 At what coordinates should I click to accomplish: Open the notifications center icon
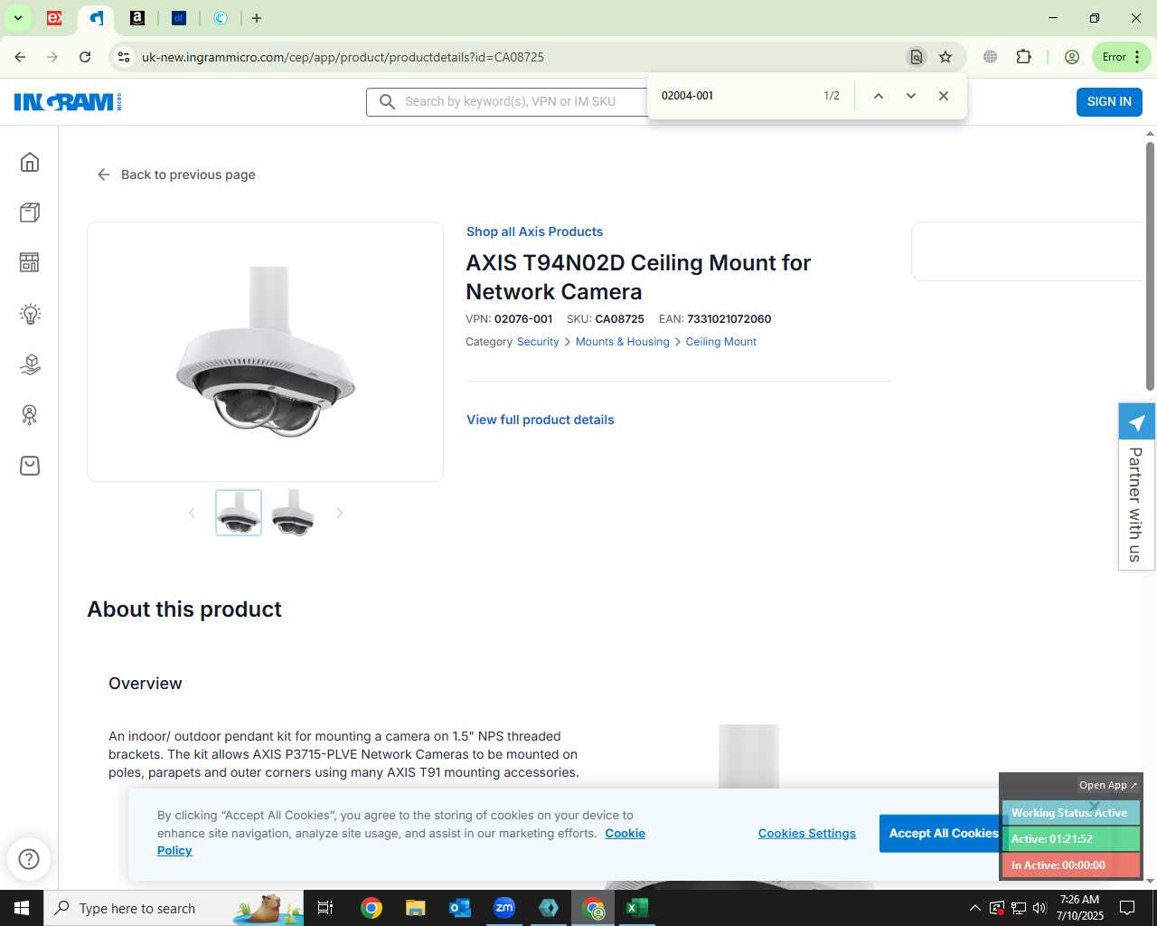pos(1127,908)
